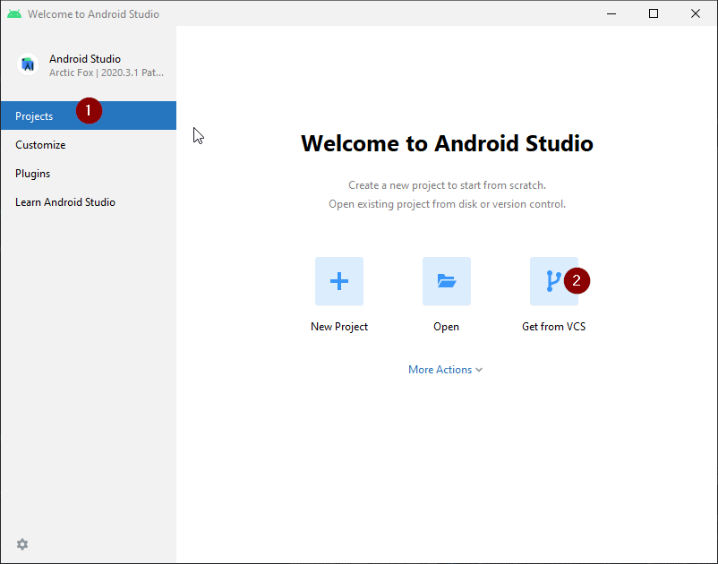Click the Open folder icon
The image size is (718, 564).
[447, 281]
